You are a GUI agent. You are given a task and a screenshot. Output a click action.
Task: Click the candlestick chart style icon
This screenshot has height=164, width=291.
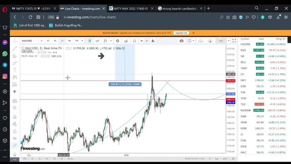(90, 41)
